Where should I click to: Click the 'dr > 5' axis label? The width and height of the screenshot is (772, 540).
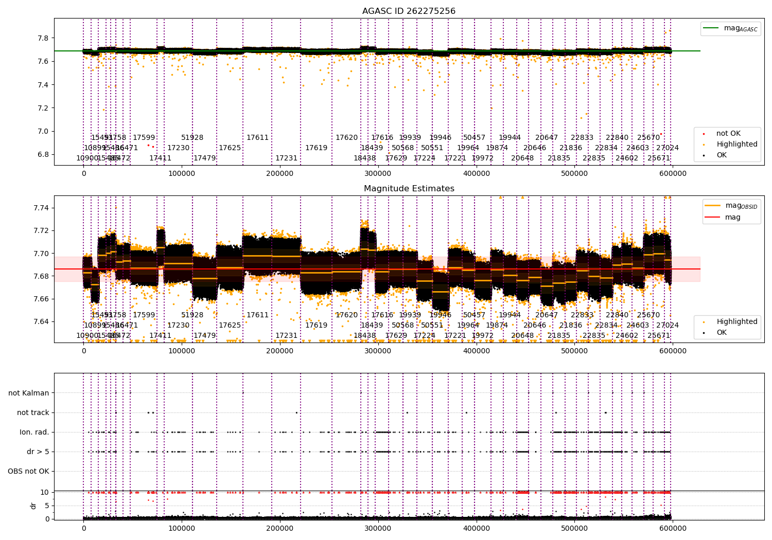(x=38, y=452)
